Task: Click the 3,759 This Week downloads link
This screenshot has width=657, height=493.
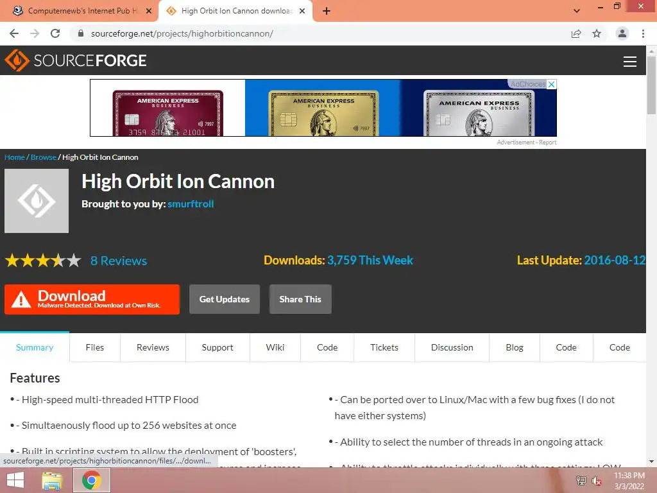Action: 370,261
